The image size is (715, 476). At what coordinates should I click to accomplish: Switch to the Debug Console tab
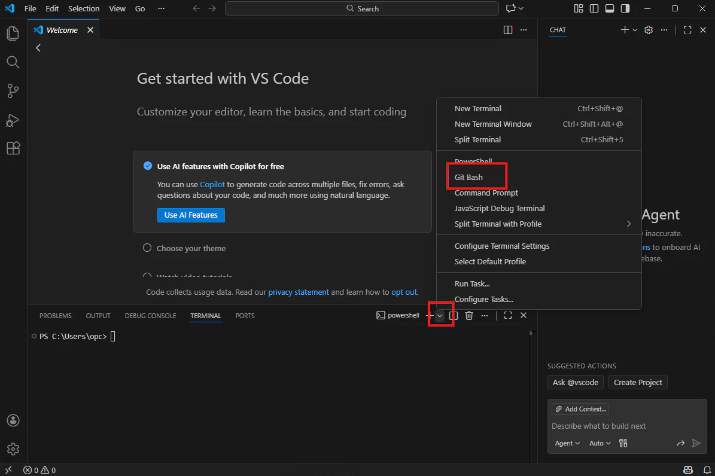point(150,316)
